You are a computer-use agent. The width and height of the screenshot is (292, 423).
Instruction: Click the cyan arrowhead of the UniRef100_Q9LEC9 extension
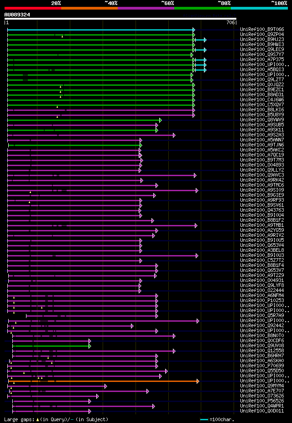[205, 50]
